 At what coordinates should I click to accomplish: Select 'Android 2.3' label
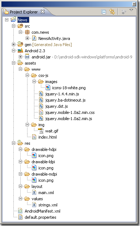click(x=35, y=51)
